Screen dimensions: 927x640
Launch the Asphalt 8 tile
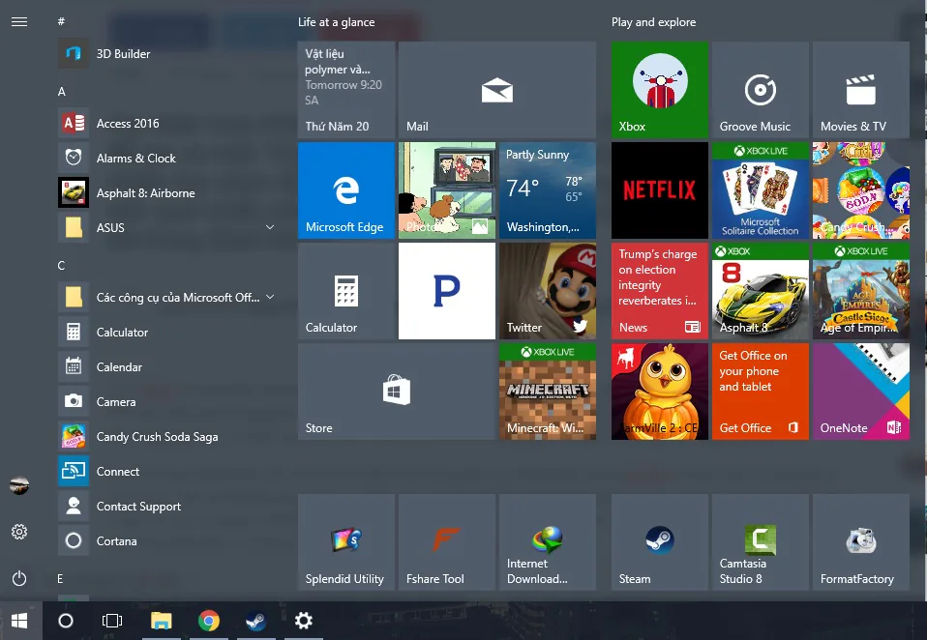click(761, 291)
